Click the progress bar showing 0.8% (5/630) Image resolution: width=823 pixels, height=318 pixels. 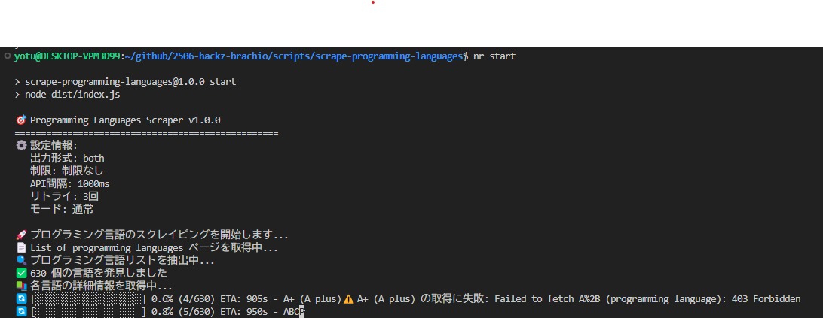(88, 312)
